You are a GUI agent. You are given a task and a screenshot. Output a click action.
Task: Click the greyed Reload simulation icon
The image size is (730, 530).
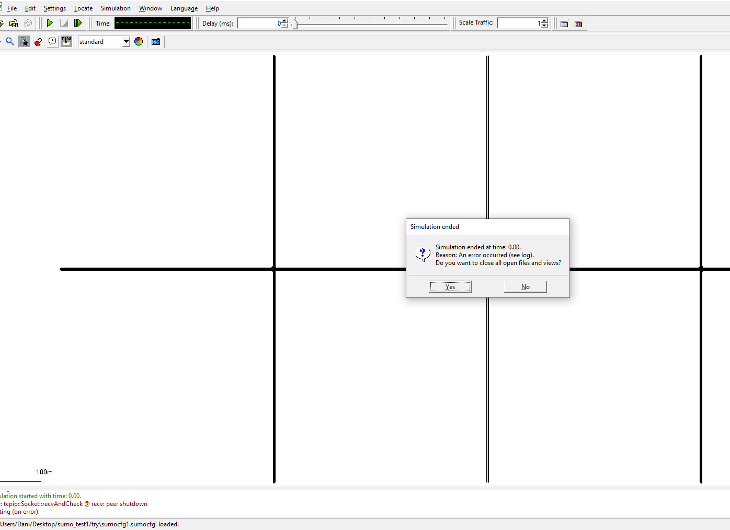[28, 23]
